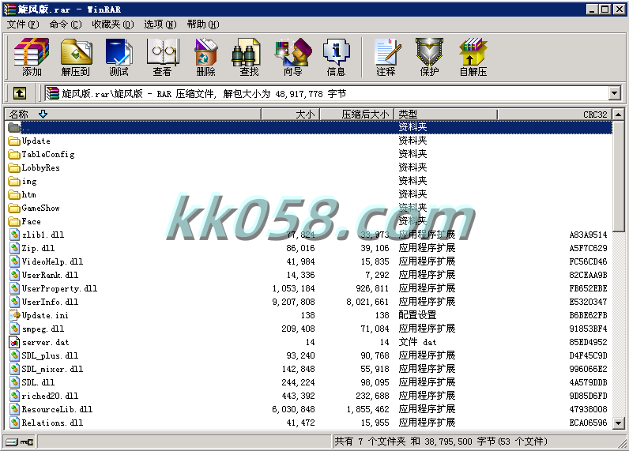Click the Update.ini file icon
The width and height of the screenshot is (629, 451).
(x=14, y=315)
